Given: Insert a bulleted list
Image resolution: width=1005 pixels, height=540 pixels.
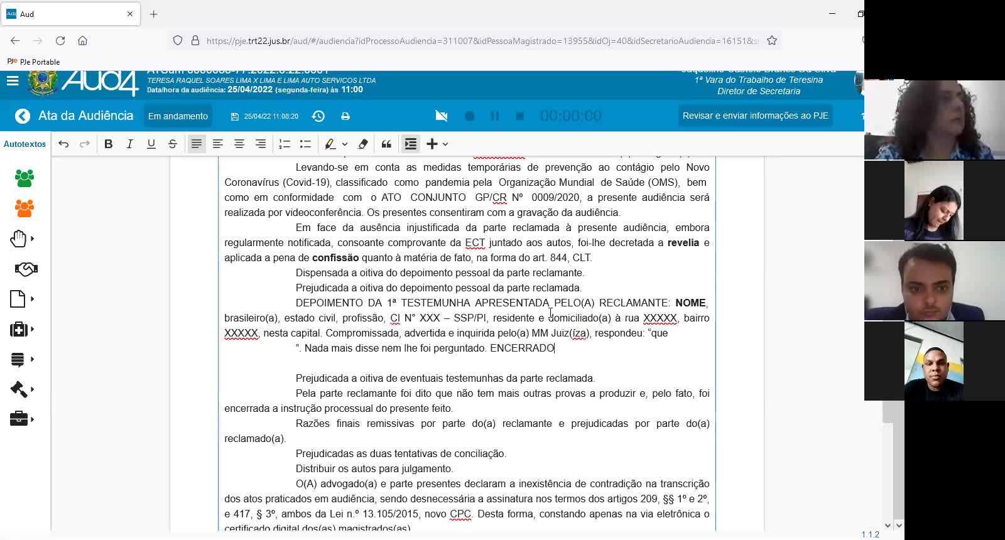Looking at the screenshot, I should (306, 144).
